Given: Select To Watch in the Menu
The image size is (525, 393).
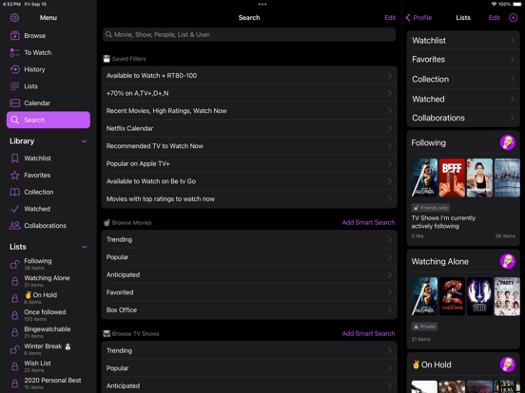Looking at the screenshot, I should coord(49,52).
